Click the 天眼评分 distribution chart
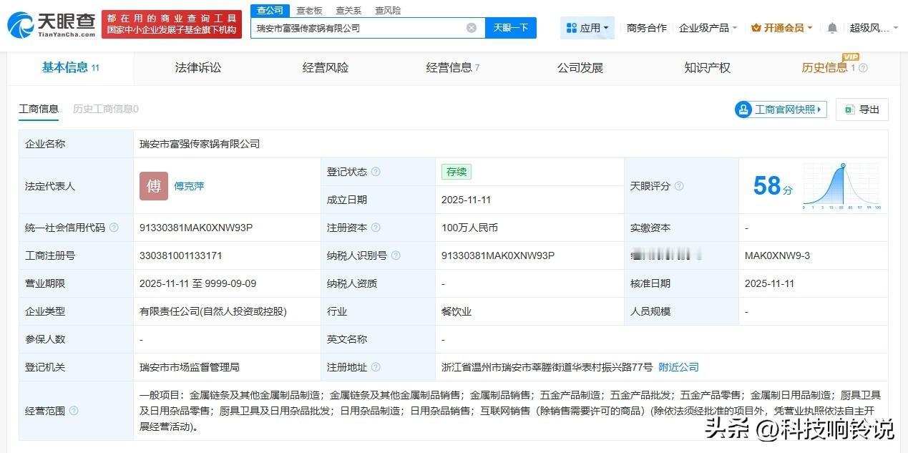This screenshot has width=908, height=453. tap(842, 186)
